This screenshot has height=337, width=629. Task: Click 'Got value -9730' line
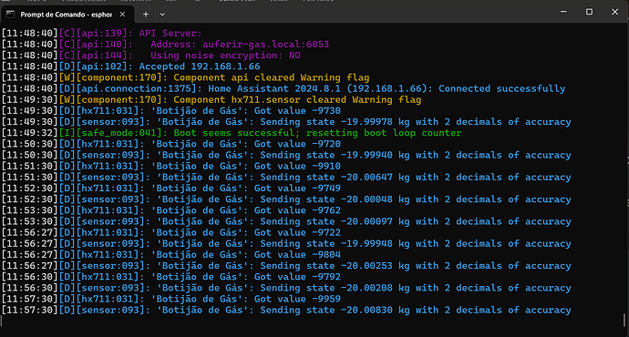[171, 110]
